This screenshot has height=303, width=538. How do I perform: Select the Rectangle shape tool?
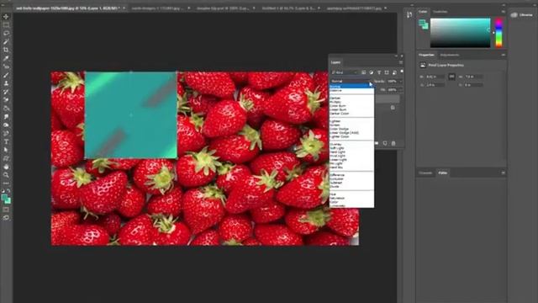point(6,158)
